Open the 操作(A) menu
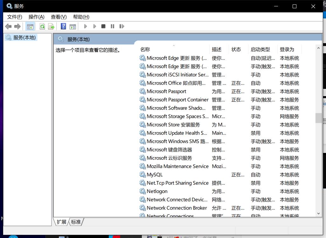The height and width of the screenshot is (238, 326). tap(36, 17)
